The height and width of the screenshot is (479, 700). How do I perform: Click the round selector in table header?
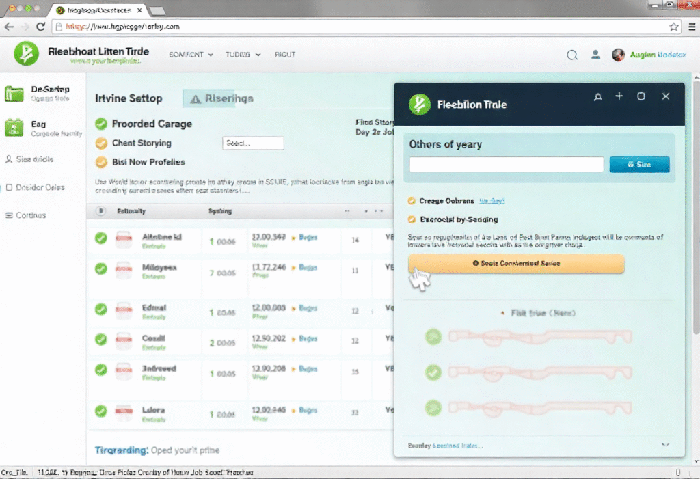point(101,211)
